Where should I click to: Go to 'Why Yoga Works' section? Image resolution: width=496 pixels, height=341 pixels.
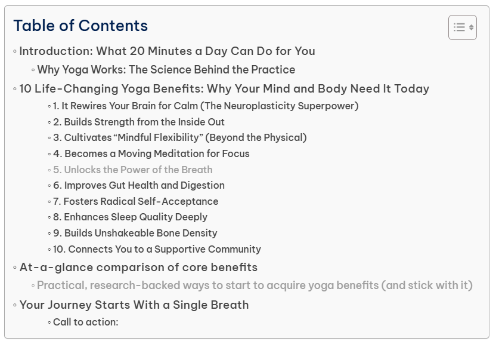pyautogui.click(x=166, y=70)
